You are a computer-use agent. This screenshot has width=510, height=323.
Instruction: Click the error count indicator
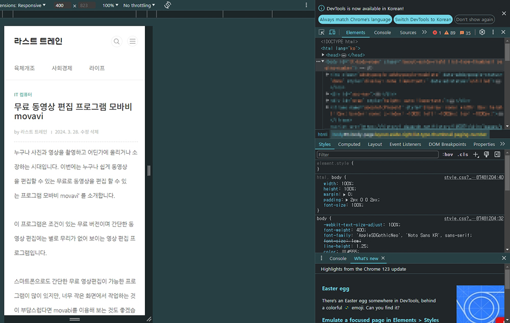(x=437, y=33)
